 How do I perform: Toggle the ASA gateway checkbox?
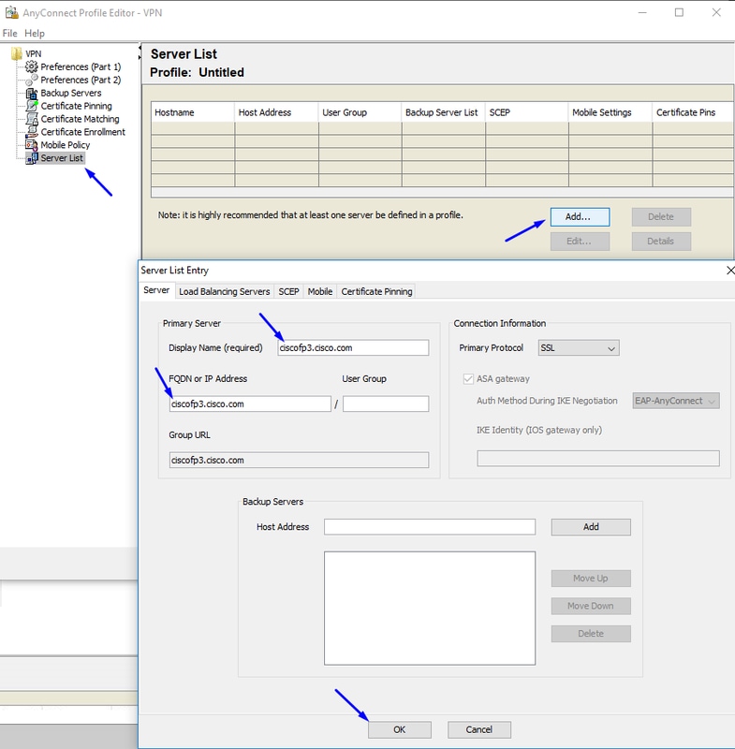[x=468, y=379]
